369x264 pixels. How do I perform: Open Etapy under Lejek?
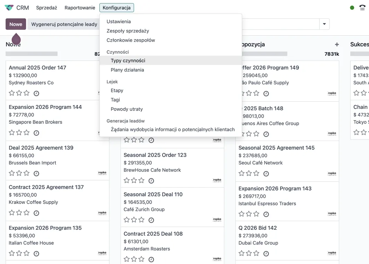pyautogui.click(x=117, y=91)
